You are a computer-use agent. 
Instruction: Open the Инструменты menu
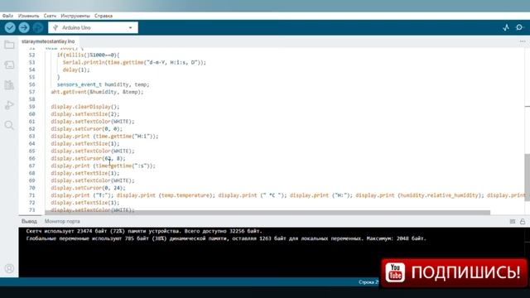point(75,16)
